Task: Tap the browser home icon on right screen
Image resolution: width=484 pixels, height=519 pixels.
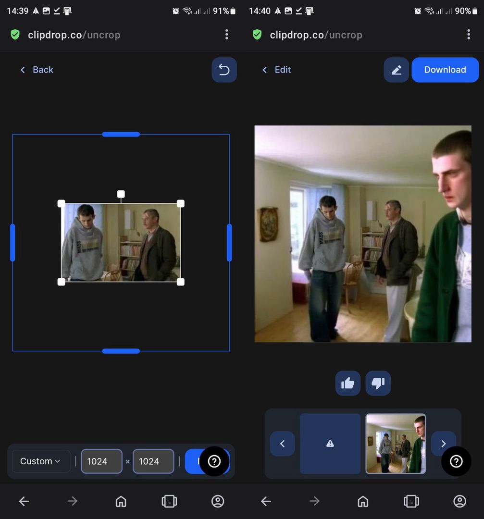Action: click(x=363, y=501)
